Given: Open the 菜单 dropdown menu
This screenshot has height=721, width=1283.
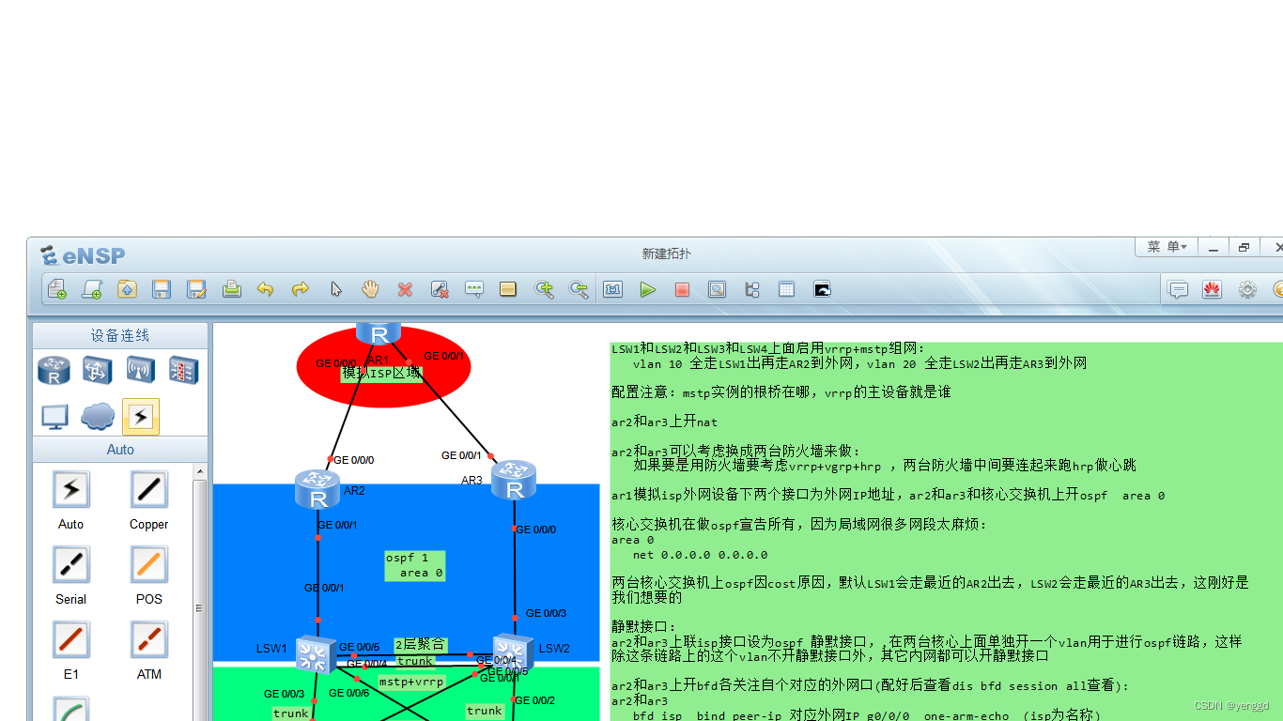Looking at the screenshot, I should tap(1167, 247).
